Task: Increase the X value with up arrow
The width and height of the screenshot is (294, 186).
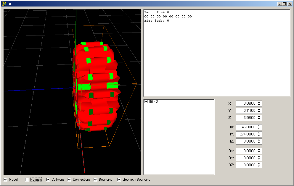Action: point(259,102)
